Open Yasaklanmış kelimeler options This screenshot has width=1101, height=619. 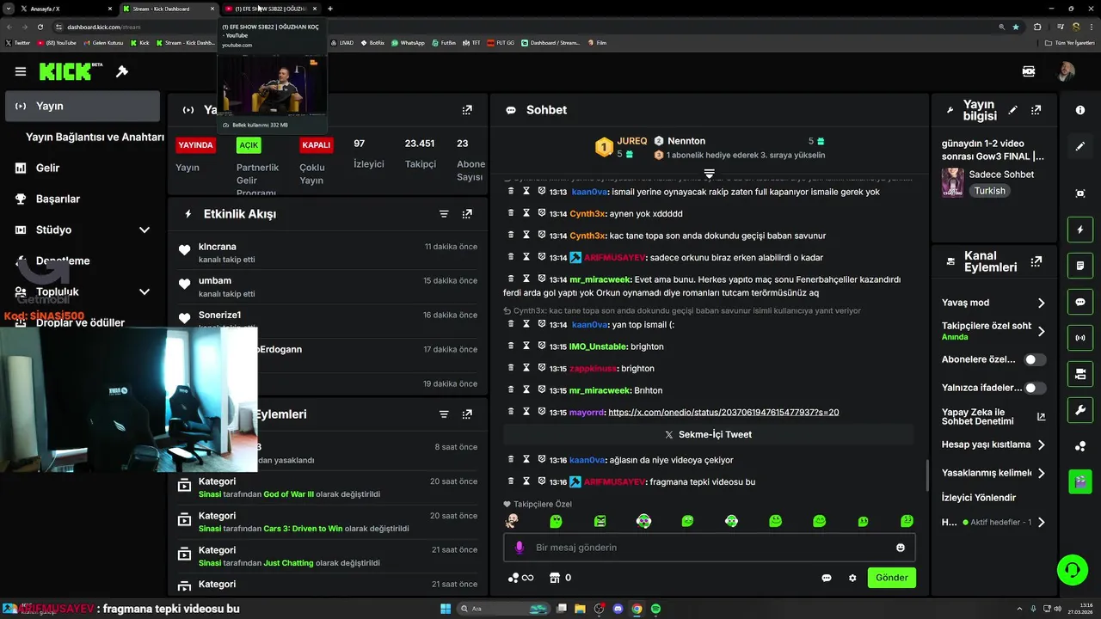[x=994, y=473]
